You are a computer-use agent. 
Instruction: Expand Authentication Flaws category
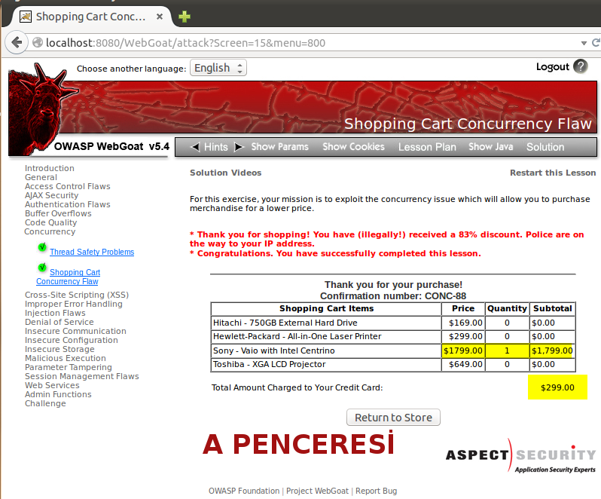pos(68,204)
